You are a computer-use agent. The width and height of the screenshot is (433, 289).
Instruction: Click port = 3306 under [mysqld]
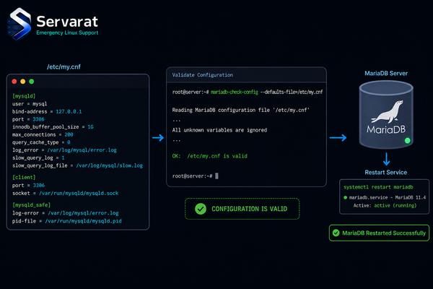click(x=28, y=119)
